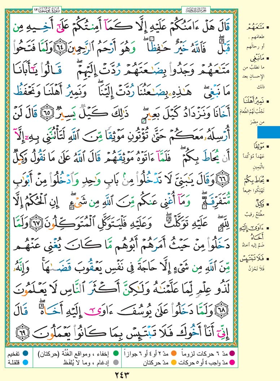Open the نَمِيرُ أَهْلَنَا word meaning entry

click(263, 102)
